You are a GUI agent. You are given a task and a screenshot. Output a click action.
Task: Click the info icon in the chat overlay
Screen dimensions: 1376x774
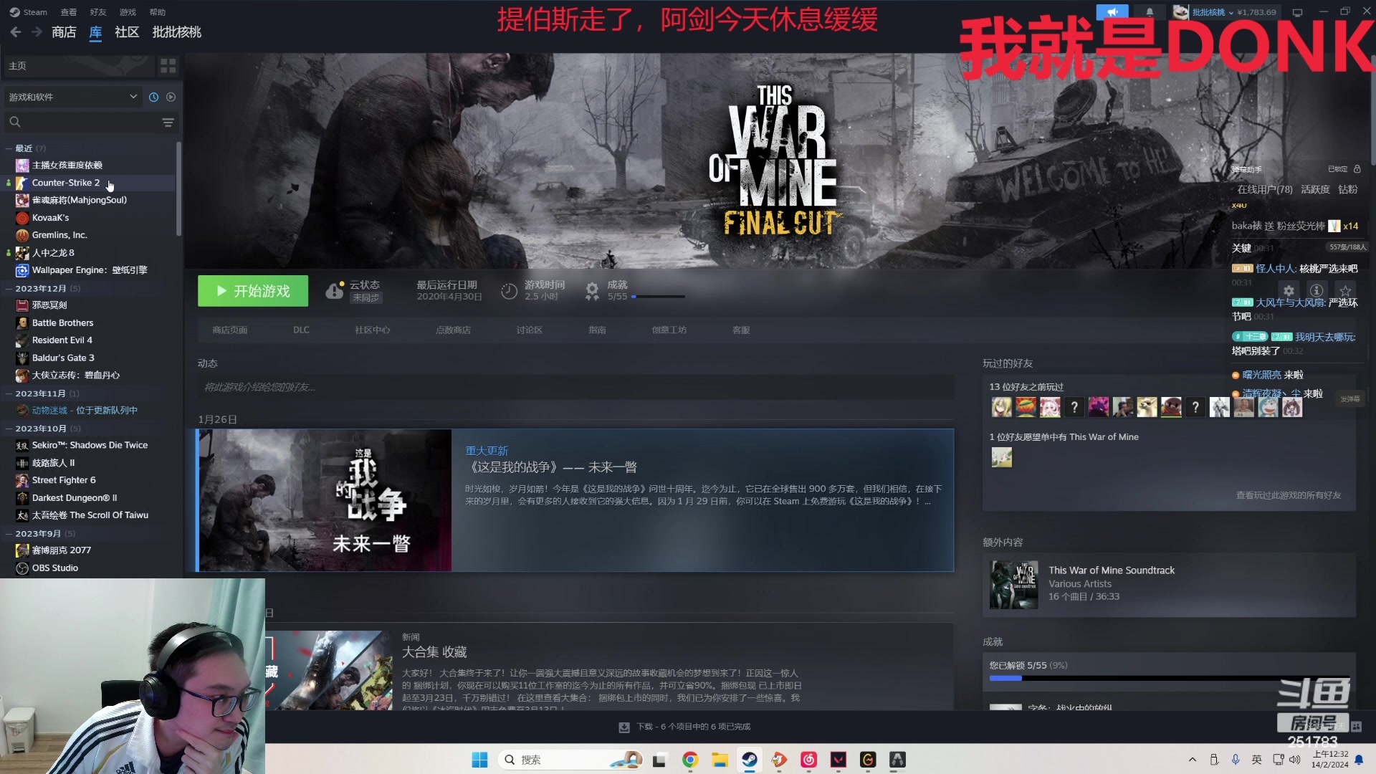[1317, 291]
